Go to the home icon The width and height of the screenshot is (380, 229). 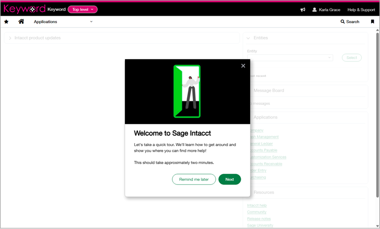(x=21, y=21)
